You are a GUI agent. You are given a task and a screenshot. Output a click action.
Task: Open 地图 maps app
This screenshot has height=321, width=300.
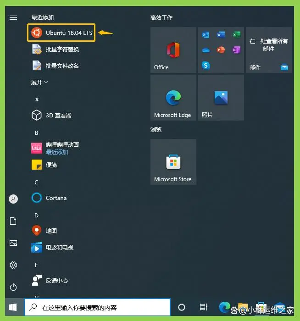[44, 231]
